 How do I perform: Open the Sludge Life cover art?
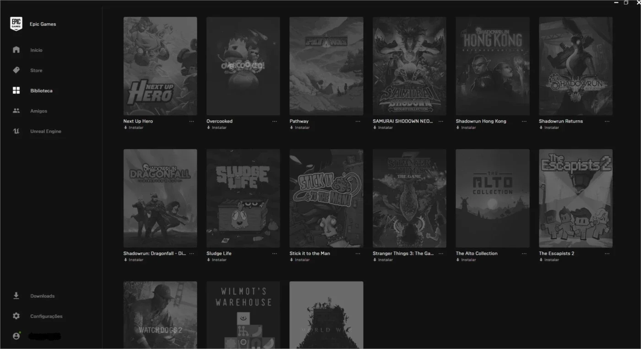click(243, 198)
